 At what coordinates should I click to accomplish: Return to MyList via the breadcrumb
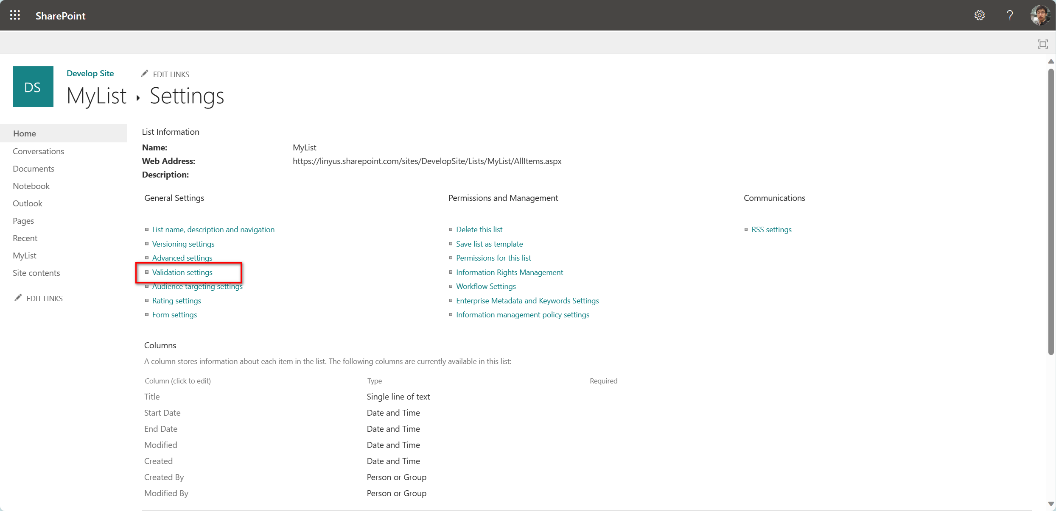[x=96, y=96]
